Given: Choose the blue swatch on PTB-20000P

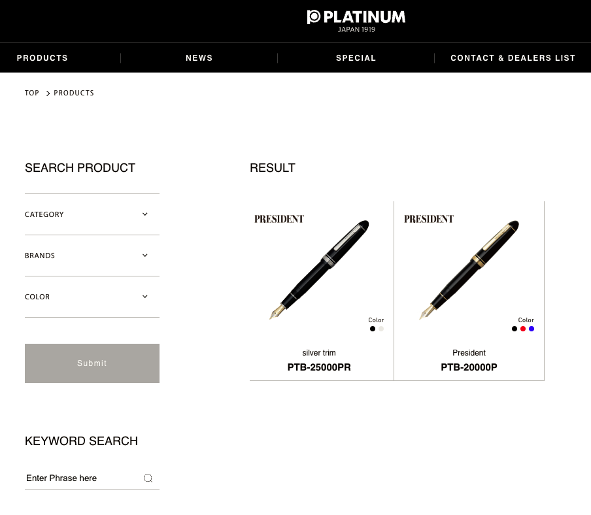Looking at the screenshot, I should pyautogui.click(x=532, y=329).
